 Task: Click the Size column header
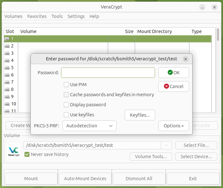pos(122,31)
